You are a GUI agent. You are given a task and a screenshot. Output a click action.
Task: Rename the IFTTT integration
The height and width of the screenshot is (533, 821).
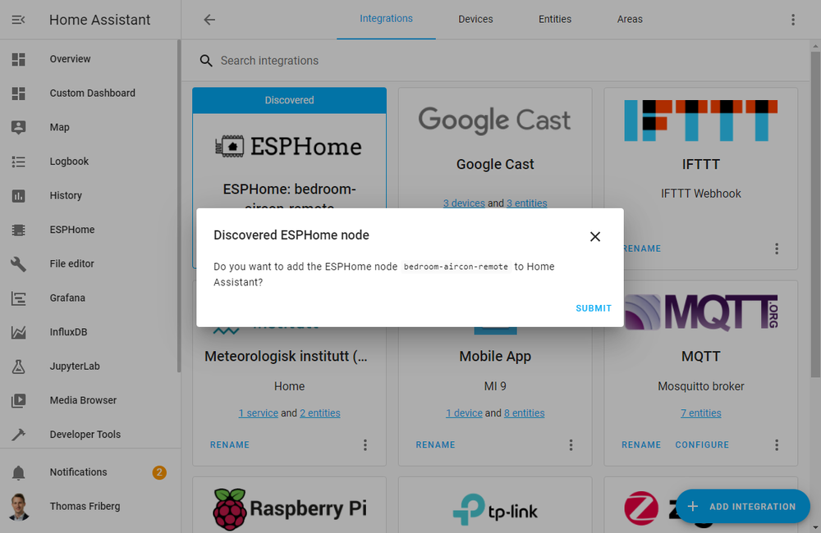(x=642, y=249)
